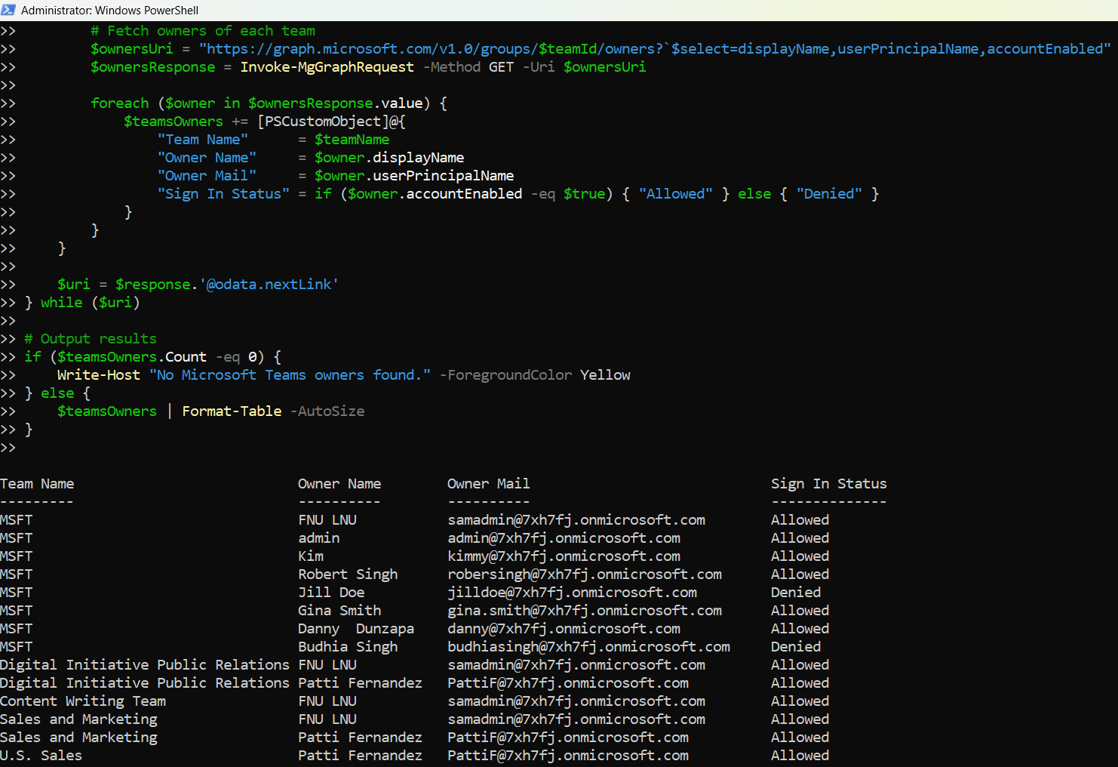Click the '@odata.nextLink' string
Image resolution: width=1118 pixels, height=767 pixels.
click(269, 285)
